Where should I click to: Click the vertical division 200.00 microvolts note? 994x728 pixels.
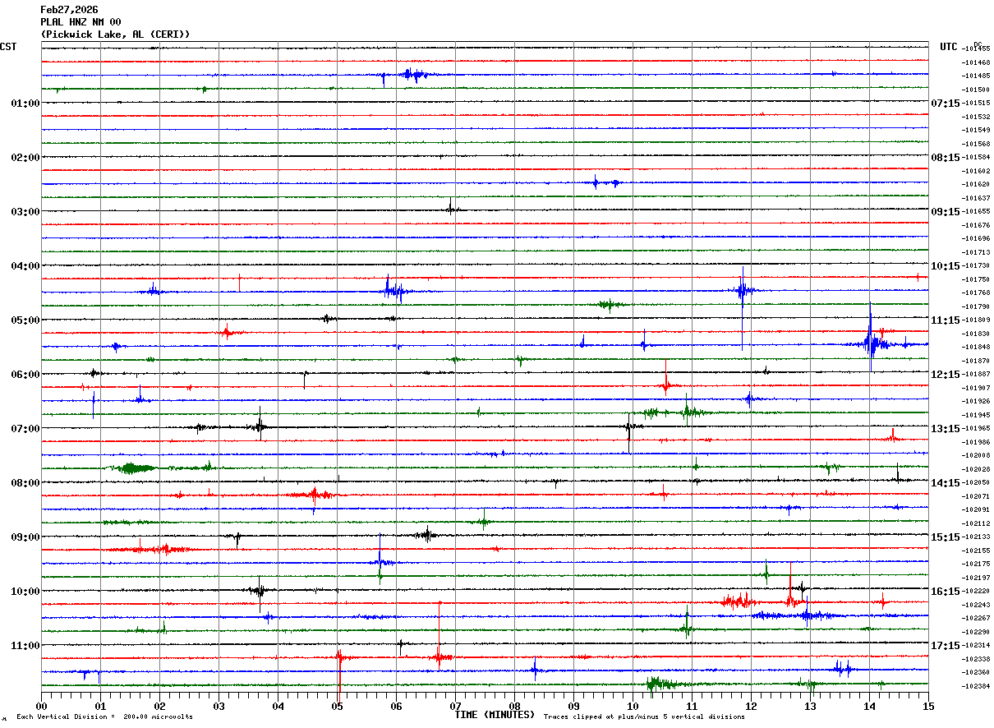104,717
